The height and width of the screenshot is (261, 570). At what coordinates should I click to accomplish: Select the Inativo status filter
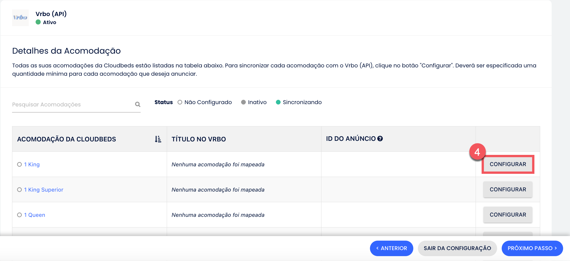tap(254, 102)
